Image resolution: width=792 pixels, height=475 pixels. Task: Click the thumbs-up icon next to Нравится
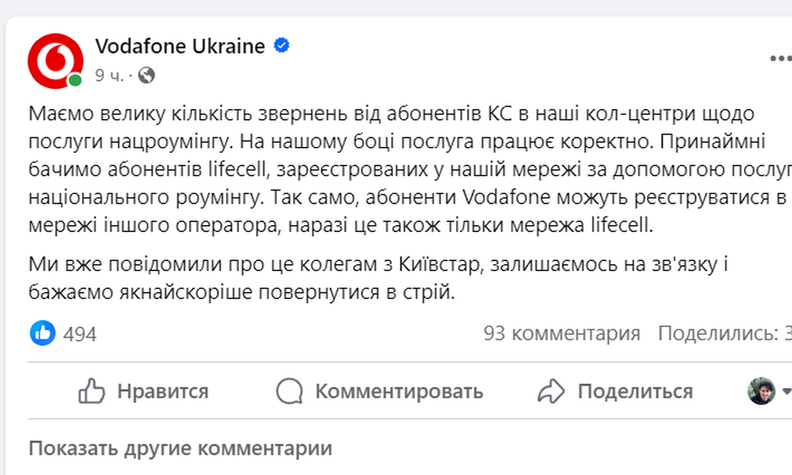tap(92, 391)
